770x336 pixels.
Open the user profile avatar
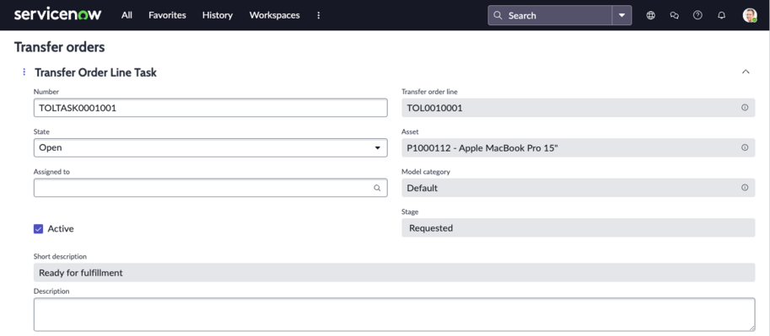(750, 15)
